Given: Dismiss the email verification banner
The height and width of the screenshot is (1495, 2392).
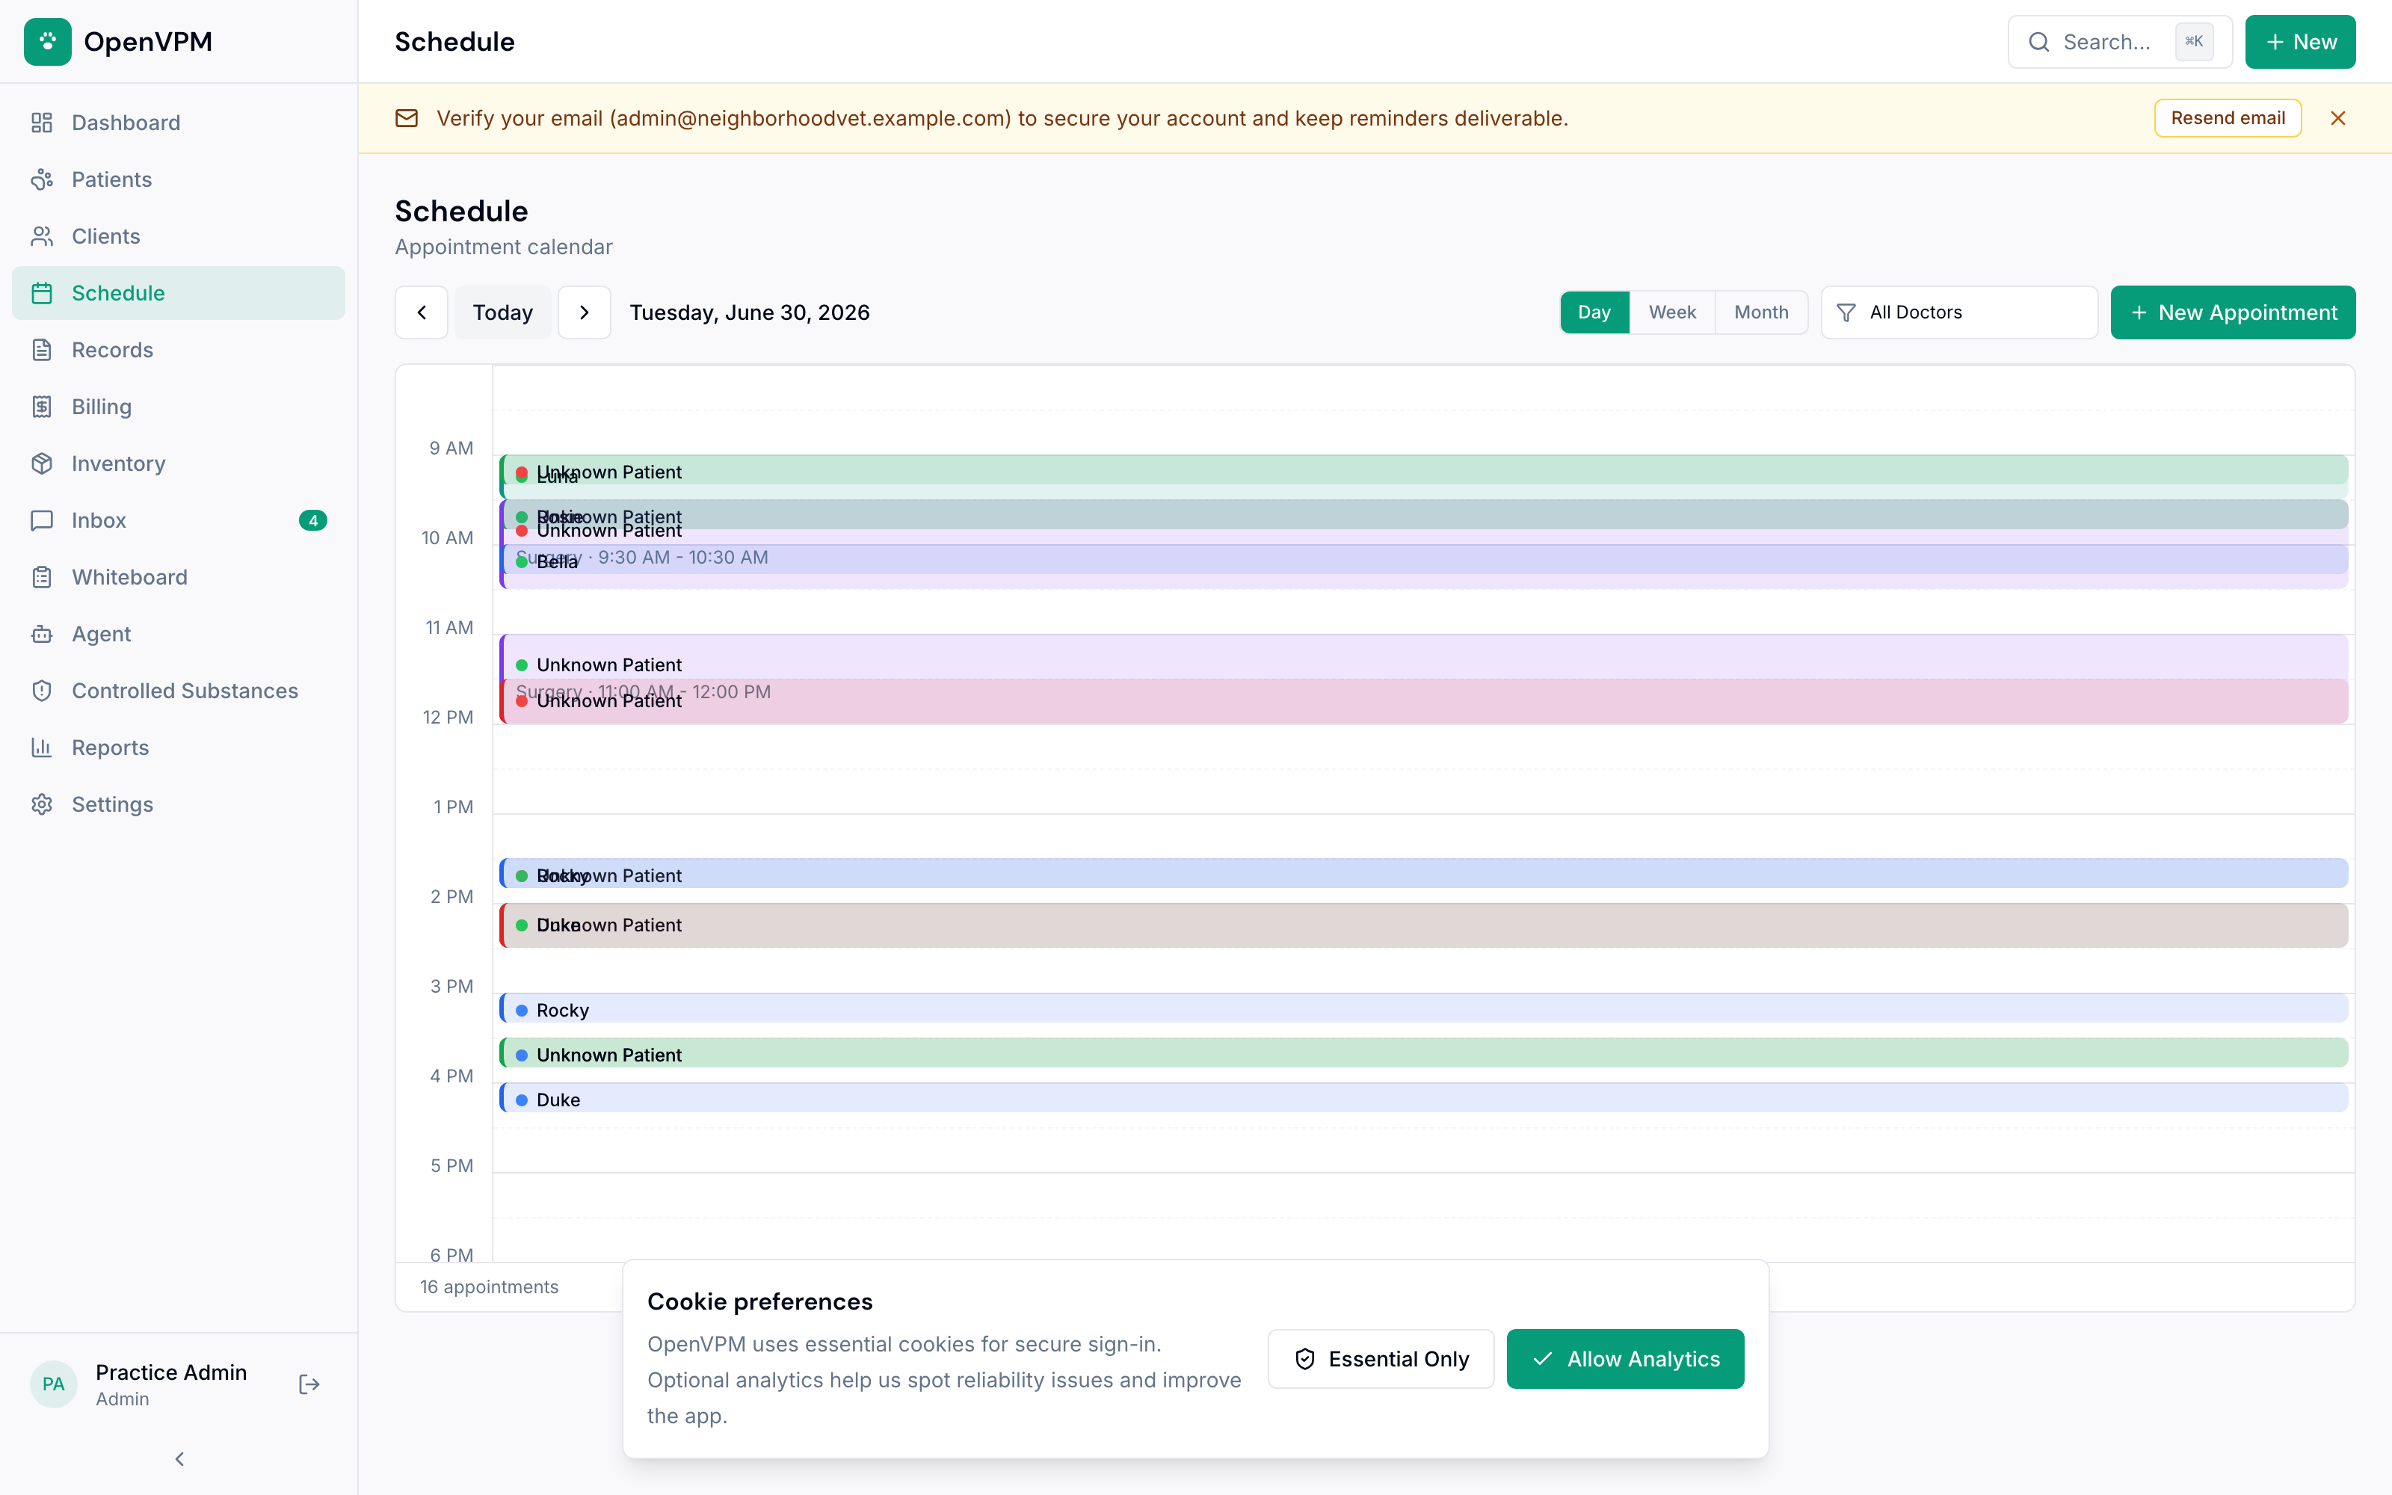Looking at the screenshot, I should 2337,117.
